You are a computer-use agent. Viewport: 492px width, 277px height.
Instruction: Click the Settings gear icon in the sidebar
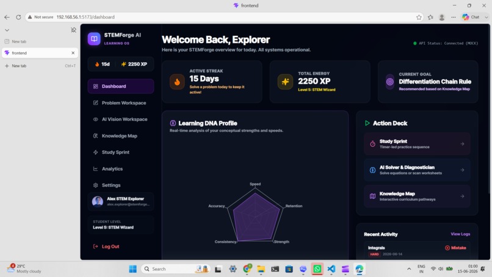96,185
